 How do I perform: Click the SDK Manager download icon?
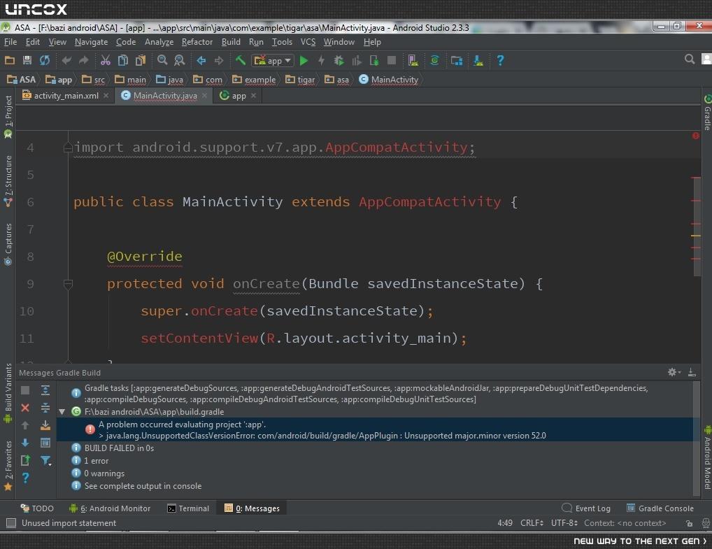click(478, 60)
